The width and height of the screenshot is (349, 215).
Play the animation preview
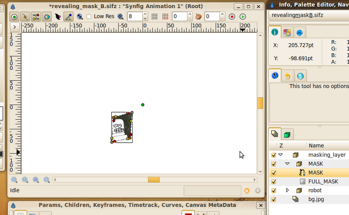point(243,17)
